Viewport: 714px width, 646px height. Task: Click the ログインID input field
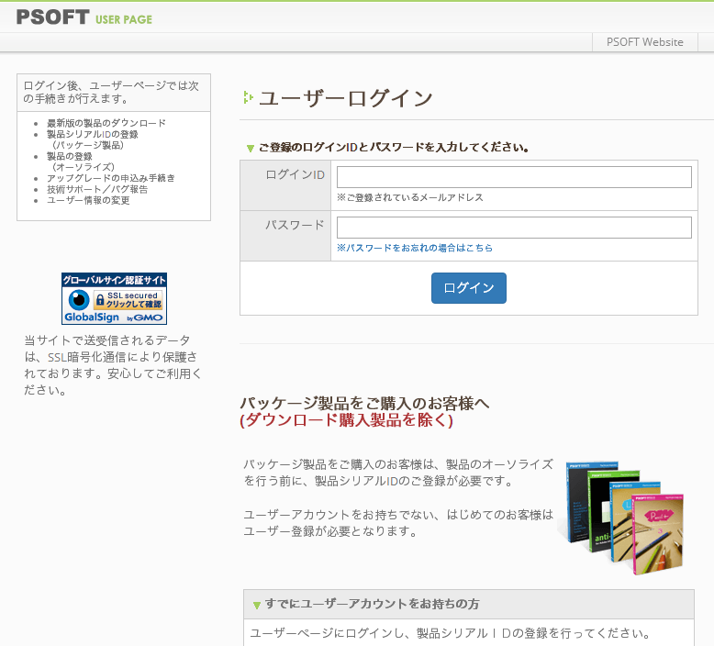(514, 176)
